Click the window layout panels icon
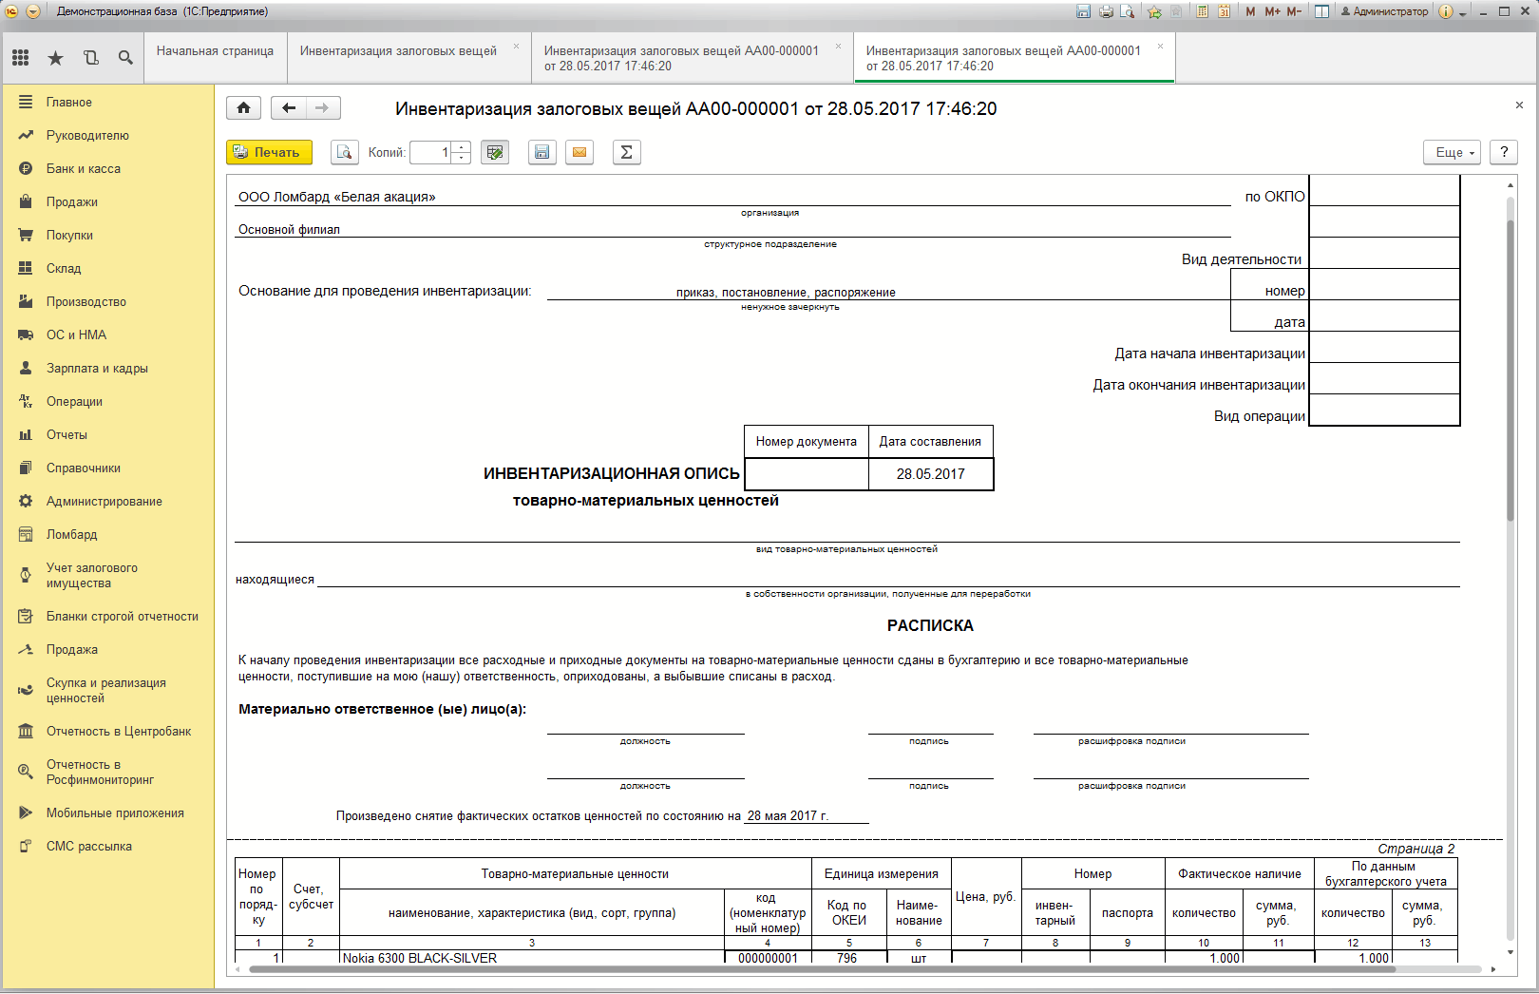The width and height of the screenshot is (1539, 994). point(1321,11)
